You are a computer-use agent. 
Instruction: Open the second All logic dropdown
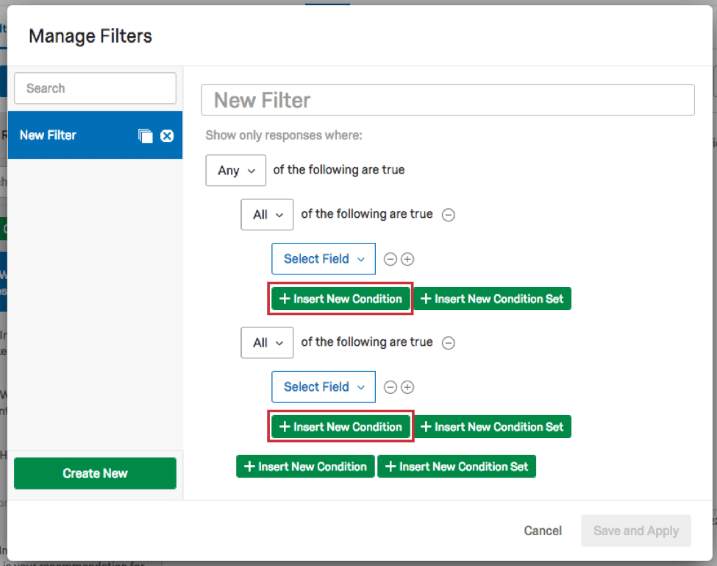[x=266, y=342]
